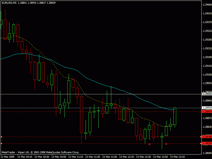Click the left anchor dot of the 1.28780 line
The width and height of the screenshot is (212, 159).
(1, 137)
